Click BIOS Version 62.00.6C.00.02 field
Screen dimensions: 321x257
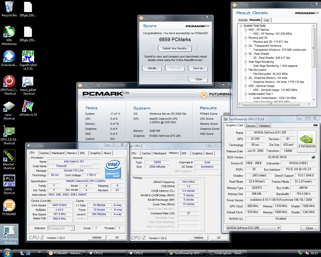[277, 157]
